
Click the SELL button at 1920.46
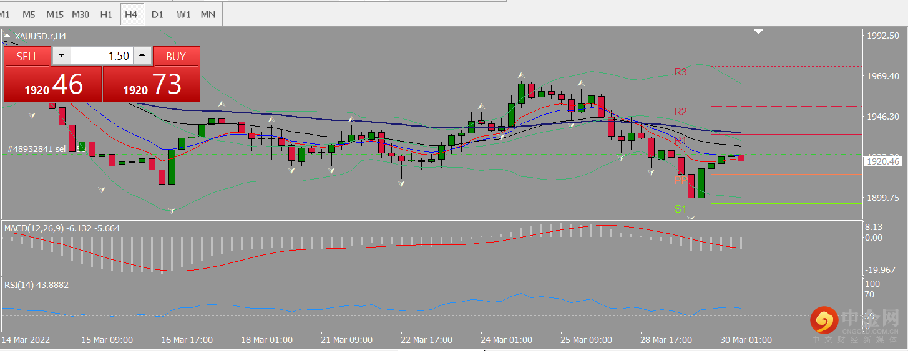(x=52, y=74)
